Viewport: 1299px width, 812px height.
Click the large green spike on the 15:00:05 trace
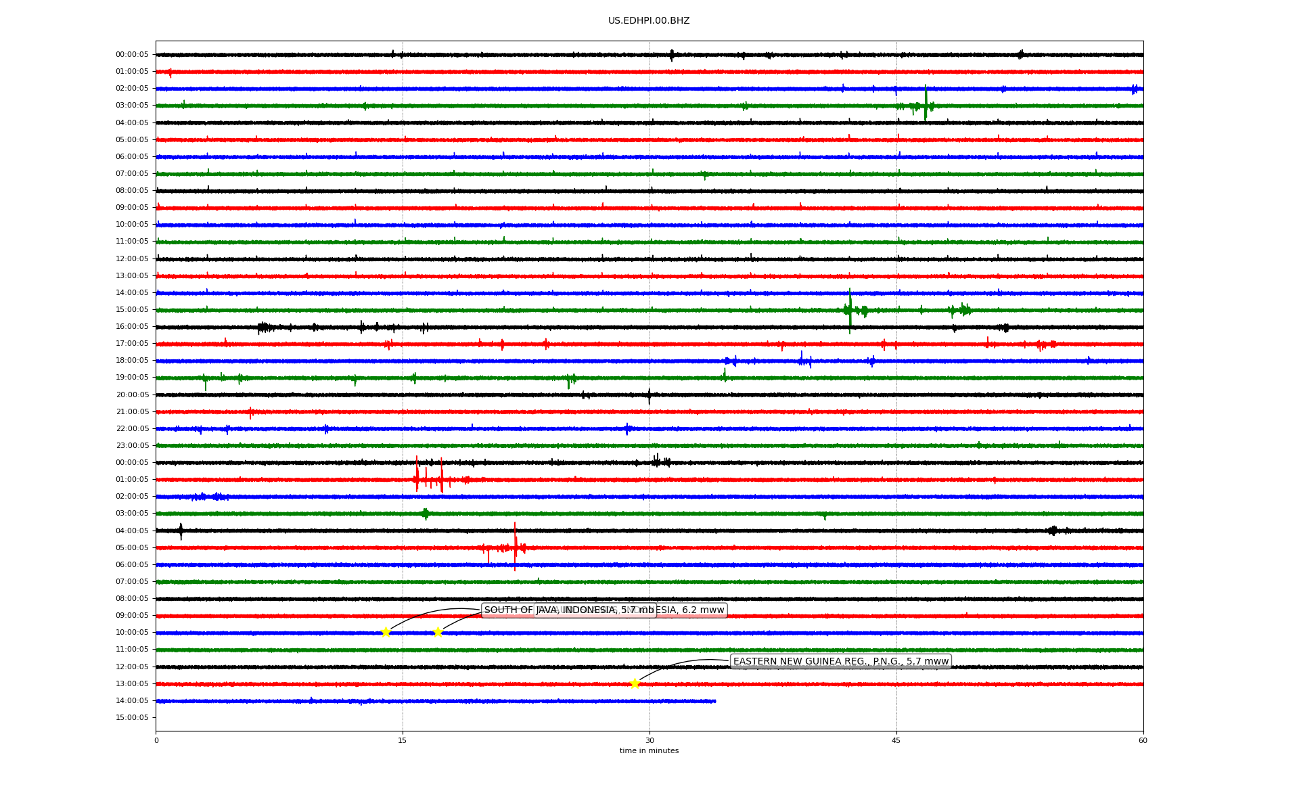click(850, 310)
